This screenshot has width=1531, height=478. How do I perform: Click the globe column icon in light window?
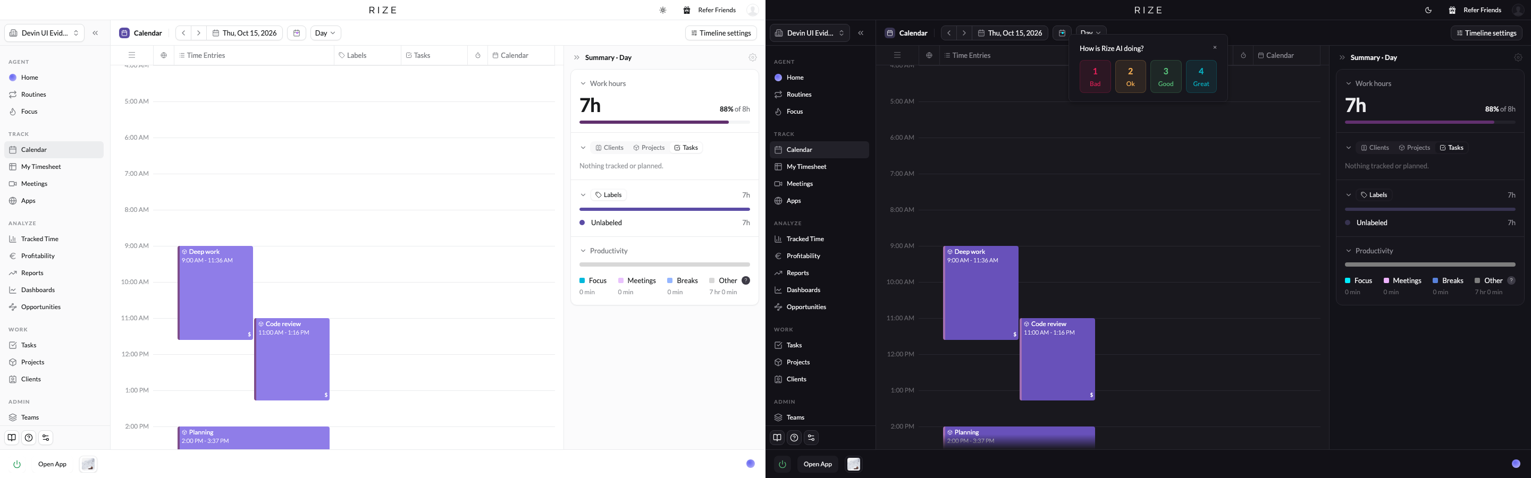point(163,55)
